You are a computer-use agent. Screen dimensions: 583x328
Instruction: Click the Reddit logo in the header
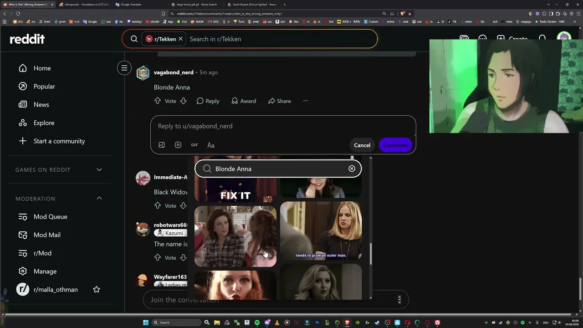pos(27,39)
